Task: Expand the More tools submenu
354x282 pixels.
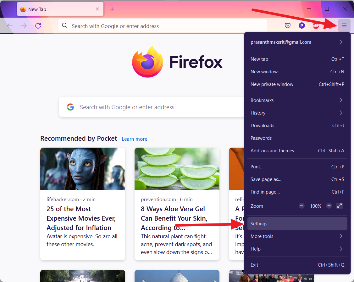Action: coord(297,236)
